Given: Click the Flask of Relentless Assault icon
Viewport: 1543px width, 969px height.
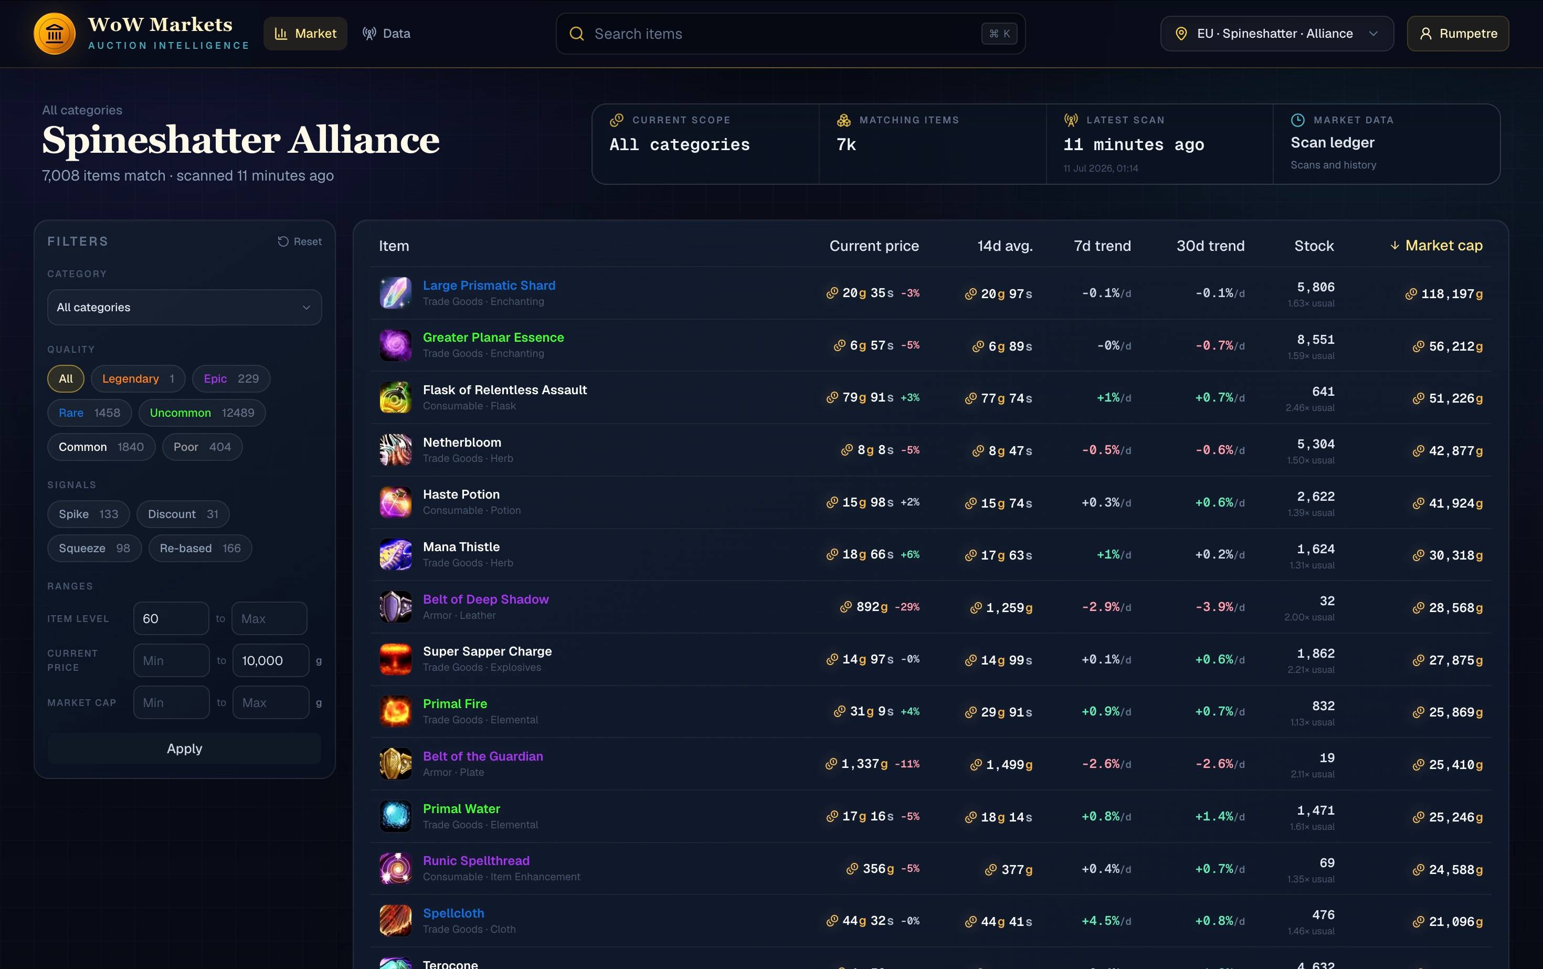Looking at the screenshot, I should tap(395, 397).
